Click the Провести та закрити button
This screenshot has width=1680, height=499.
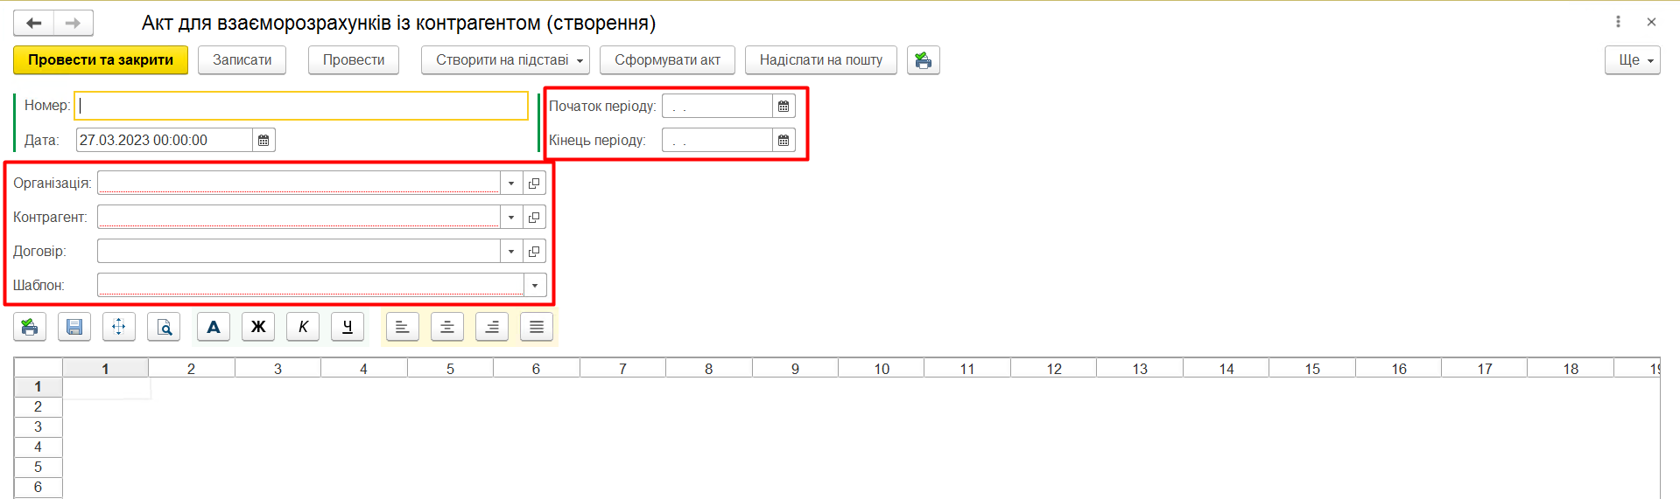pos(101,60)
